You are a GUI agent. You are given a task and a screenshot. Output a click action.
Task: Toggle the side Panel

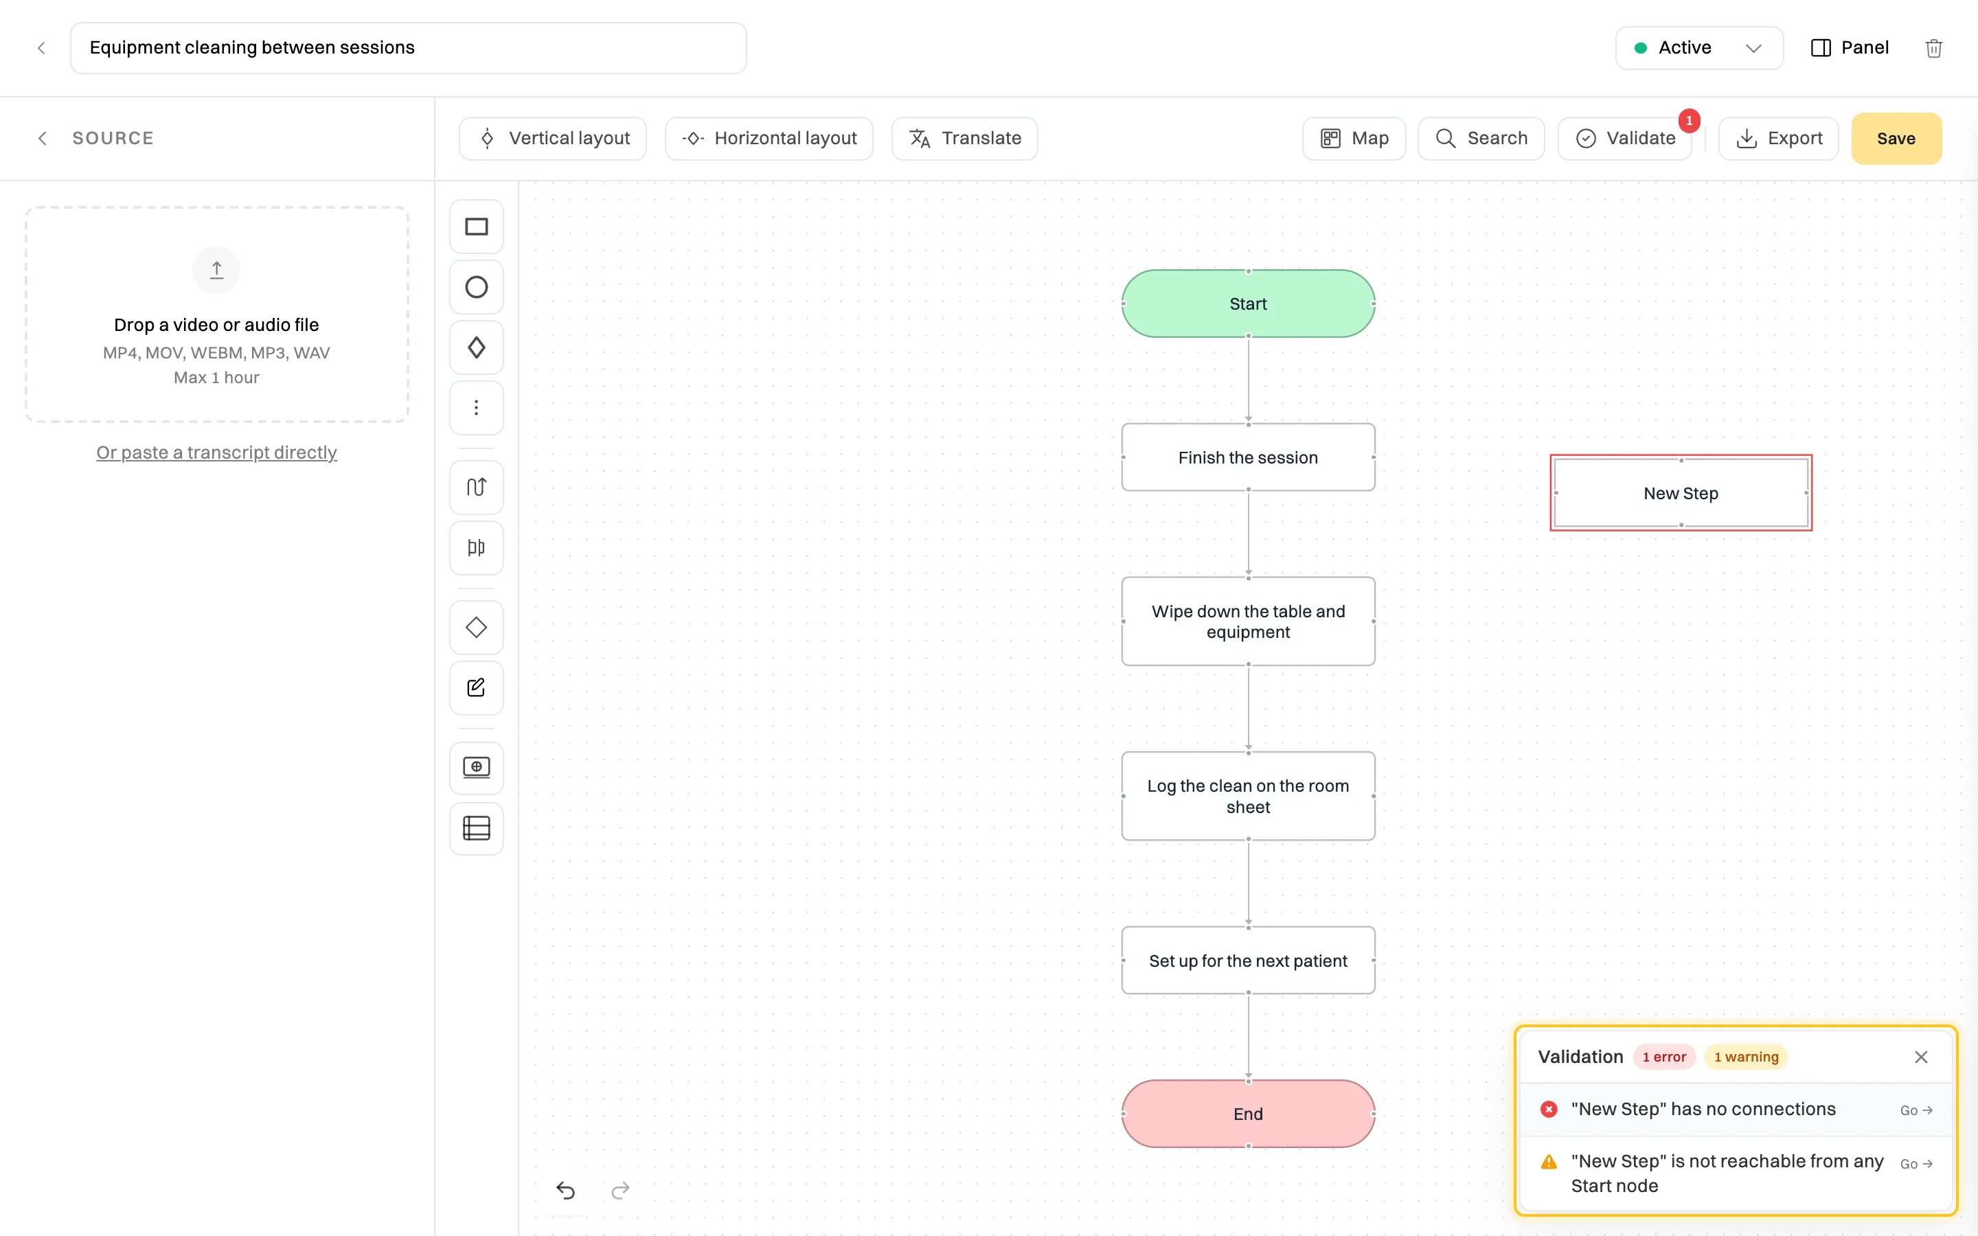(x=1850, y=48)
